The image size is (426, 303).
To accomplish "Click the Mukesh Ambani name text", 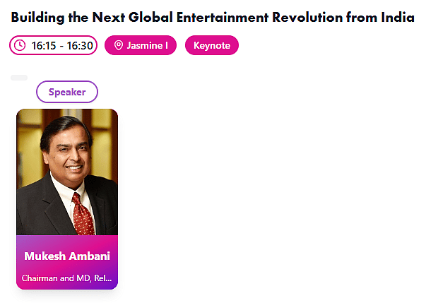I will point(67,256).
